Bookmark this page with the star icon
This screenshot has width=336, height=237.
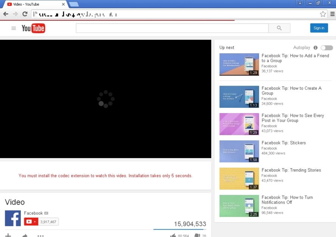323,14
